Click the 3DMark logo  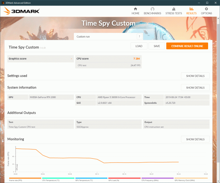point(21,11)
